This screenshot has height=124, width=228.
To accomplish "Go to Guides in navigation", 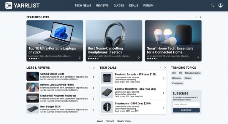I will coord(119,6).
